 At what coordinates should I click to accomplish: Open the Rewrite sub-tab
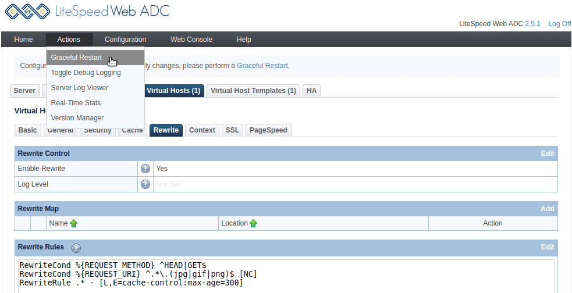[166, 130]
